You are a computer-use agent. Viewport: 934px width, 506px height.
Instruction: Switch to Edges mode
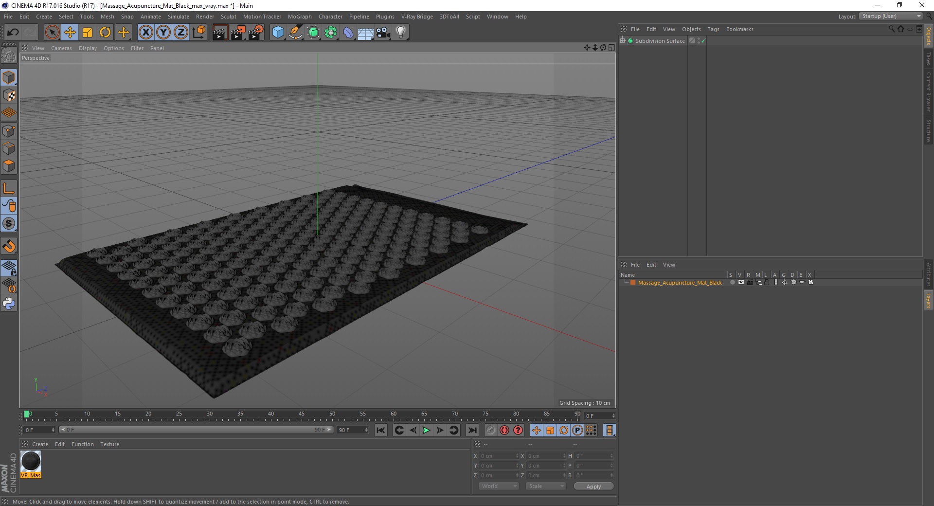[9, 148]
